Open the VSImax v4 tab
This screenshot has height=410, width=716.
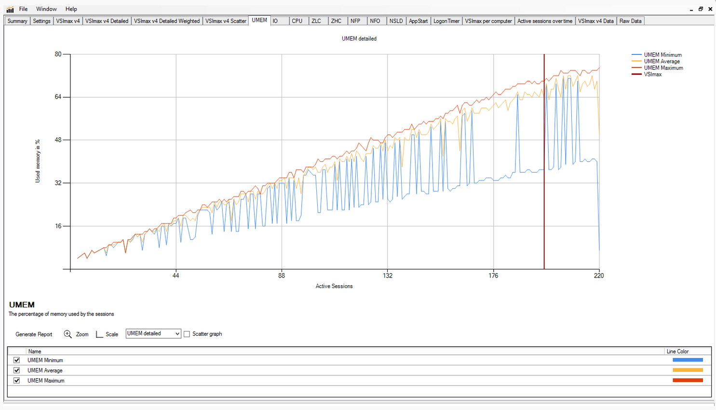pos(68,21)
